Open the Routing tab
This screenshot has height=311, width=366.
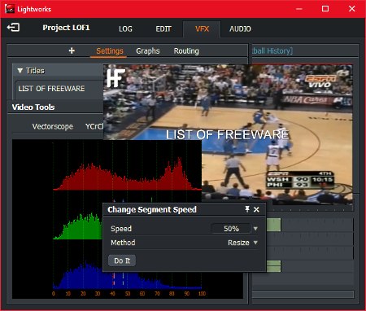[186, 51]
